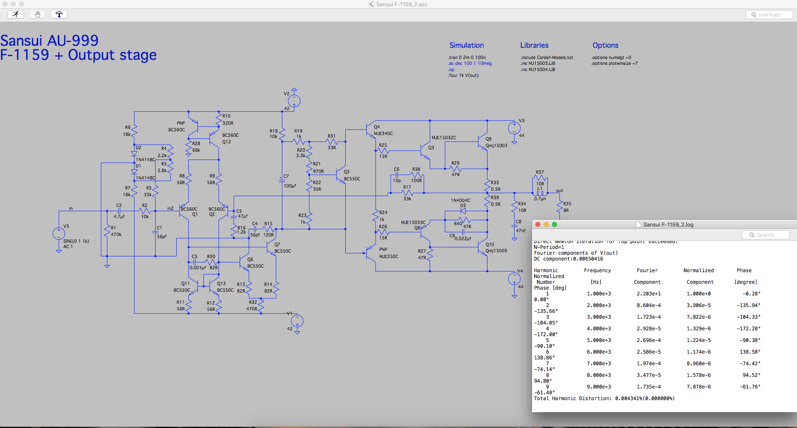Click the 'Total Harmonic Distortion' line in log

604,398
